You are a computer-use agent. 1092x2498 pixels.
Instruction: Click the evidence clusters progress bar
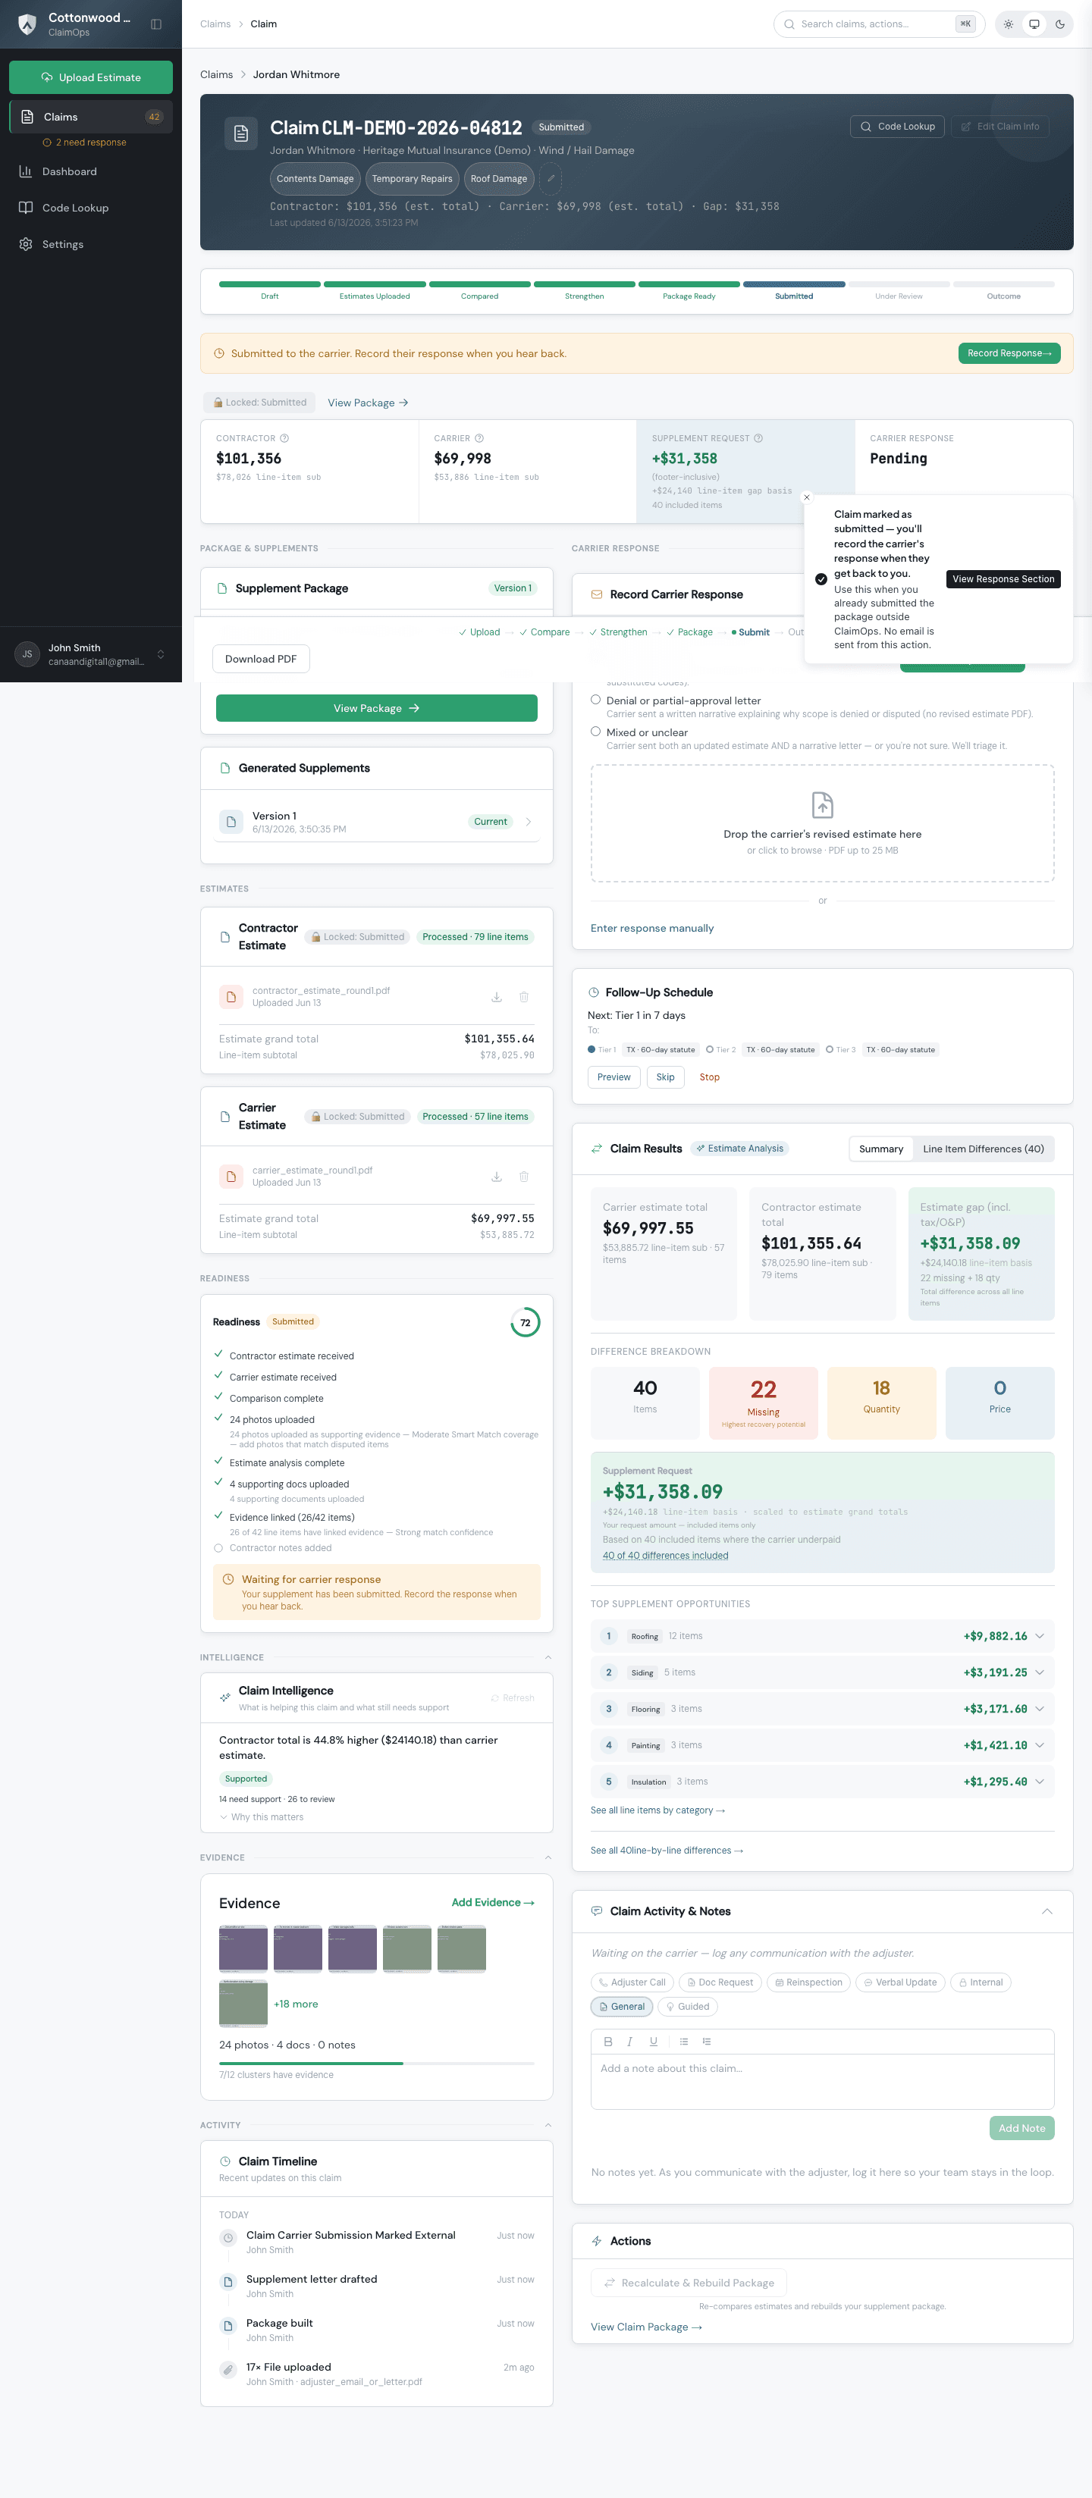[x=376, y=2064]
